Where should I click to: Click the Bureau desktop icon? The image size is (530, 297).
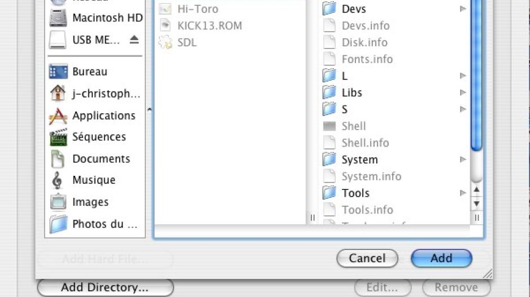click(x=58, y=72)
